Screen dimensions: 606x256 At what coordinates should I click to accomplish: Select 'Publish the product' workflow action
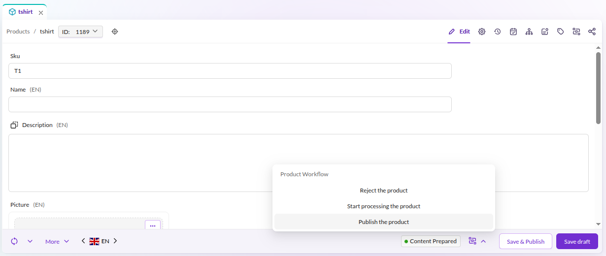tap(384, 222)
